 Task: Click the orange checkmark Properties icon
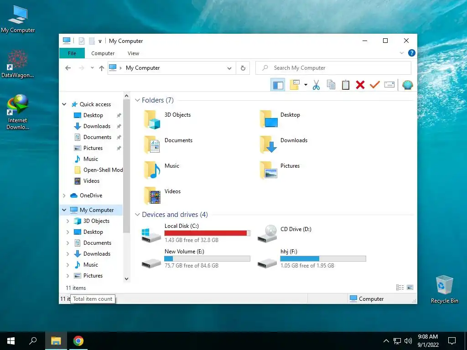tap(375, 85)
